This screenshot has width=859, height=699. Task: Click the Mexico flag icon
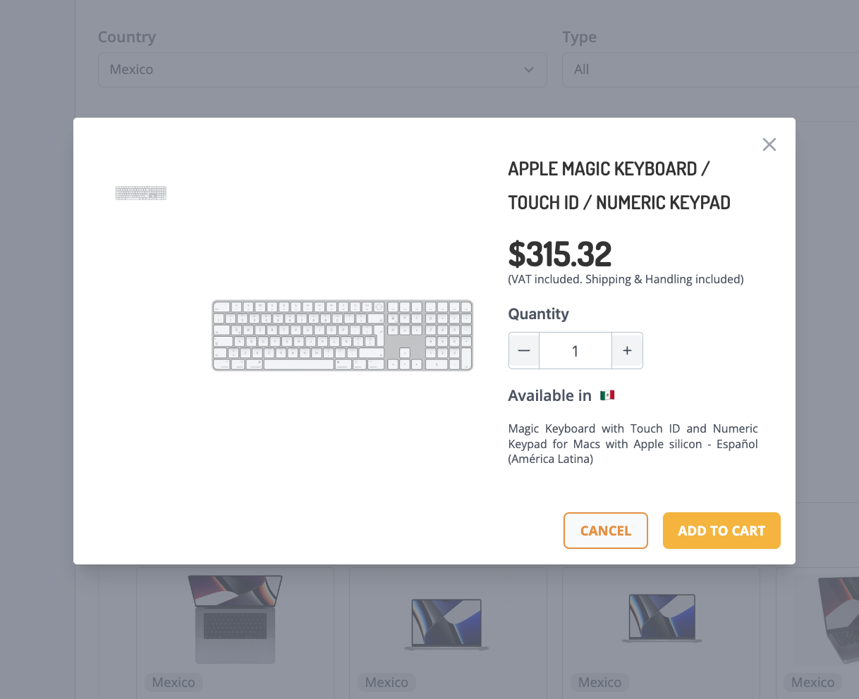tap(607, 395)
